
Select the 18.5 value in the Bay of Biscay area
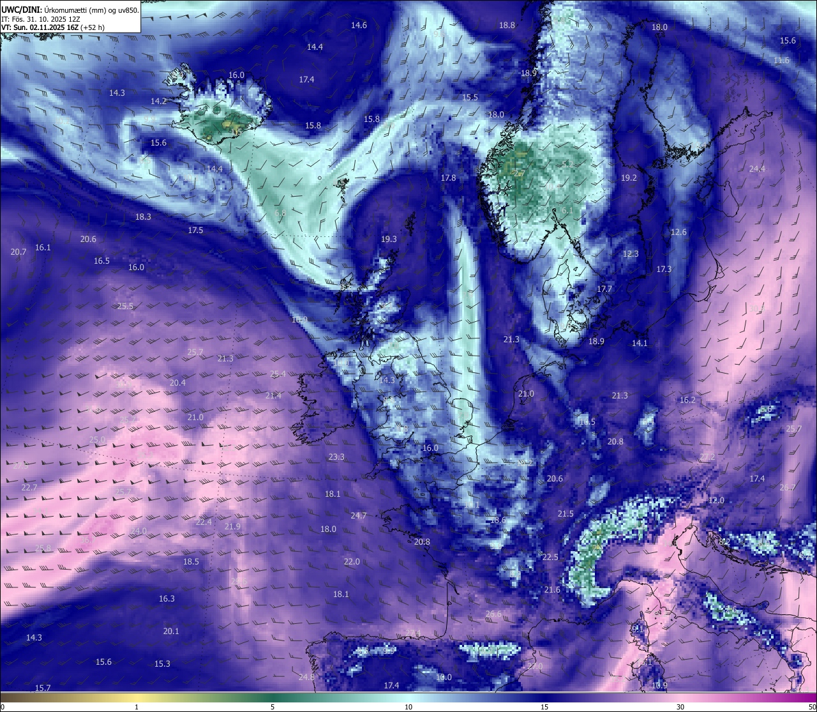pyautogui.click(x=191, y=562)
